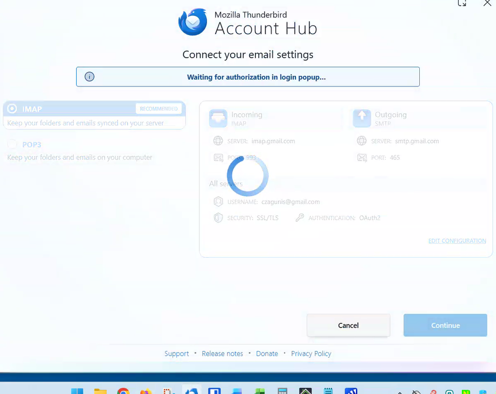The width and height of the screenshot is (496, 394).
Task: Select the IMAP radio button
Action: point(12,109)
